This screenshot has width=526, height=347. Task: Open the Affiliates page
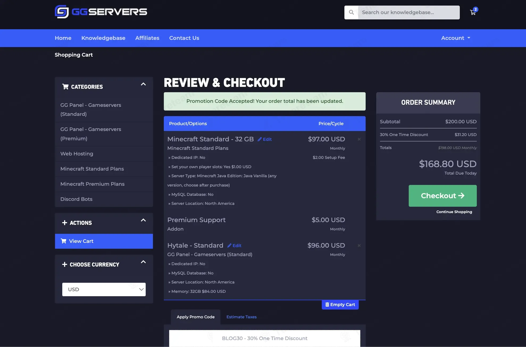point(147,38)
